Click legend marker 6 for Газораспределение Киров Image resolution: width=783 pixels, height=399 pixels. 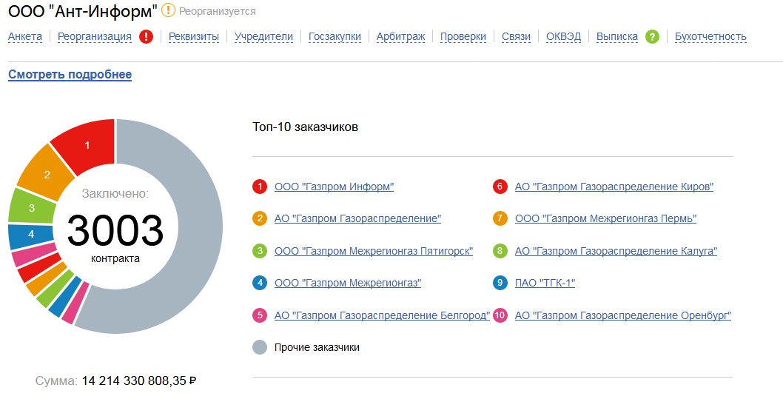(500, 187)
